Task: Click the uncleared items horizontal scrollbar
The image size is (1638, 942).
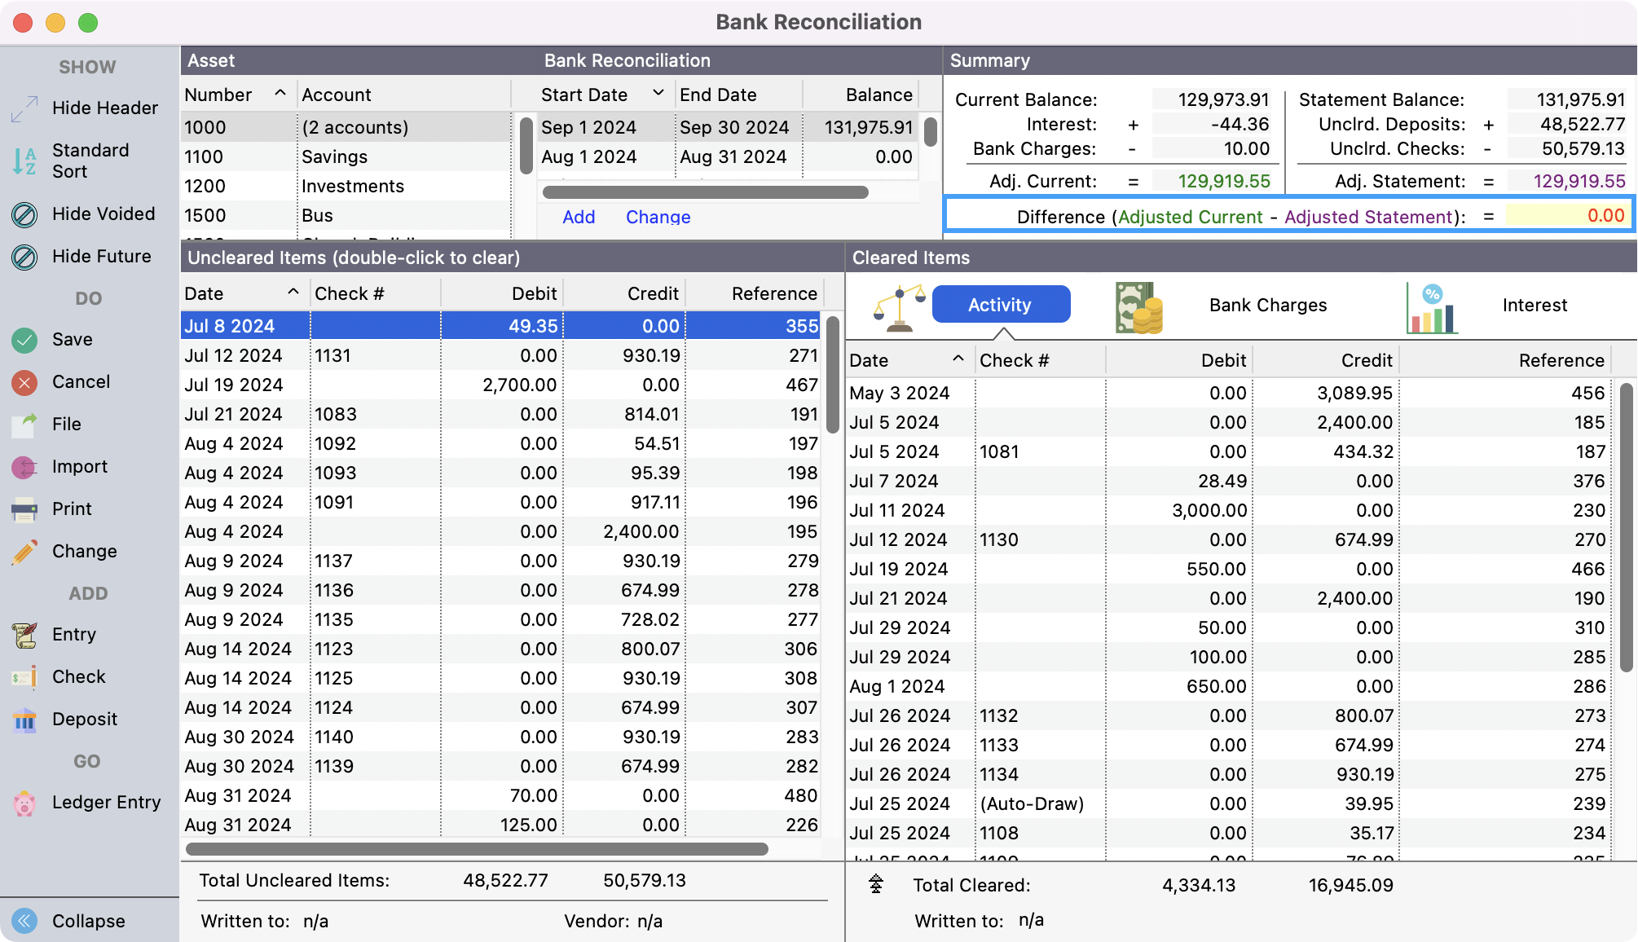Action: 477,849
